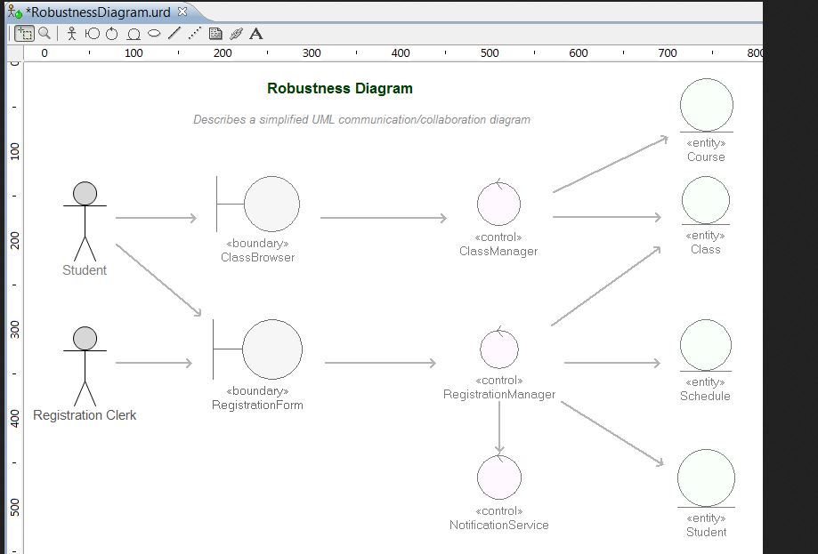
Task: Switch to the RobustnessDiagram.urd tab
Action: pyautogui.click(x=98, y=12)
